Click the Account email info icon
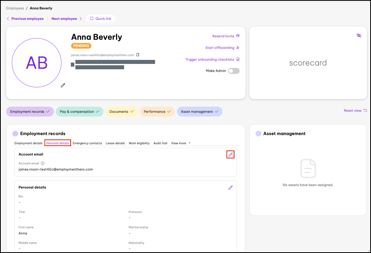The width and height of the screenshot is (371, 253). 43,163
